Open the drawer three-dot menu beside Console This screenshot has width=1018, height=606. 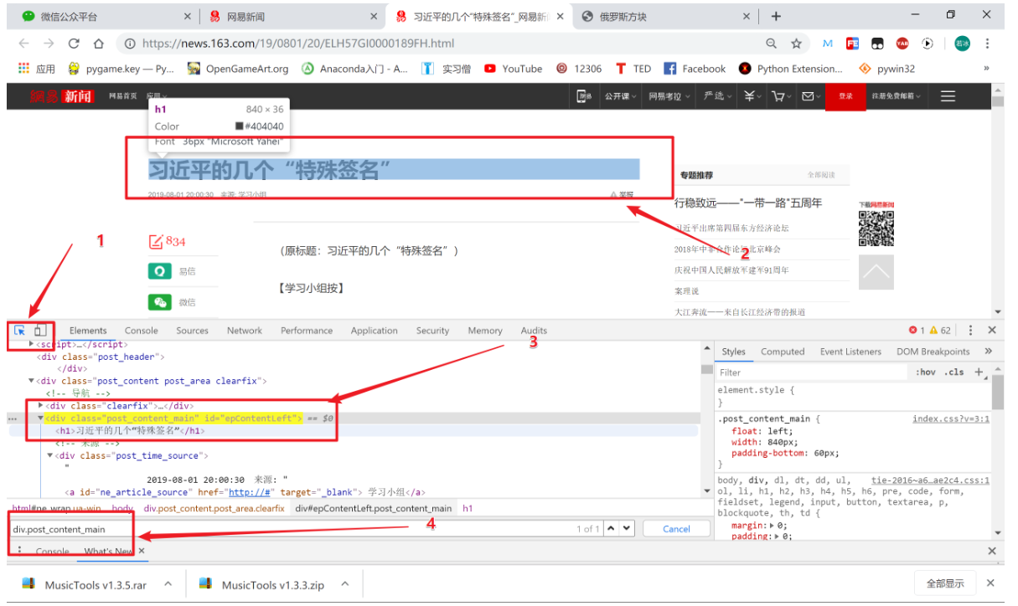click(x=19, y=551)
